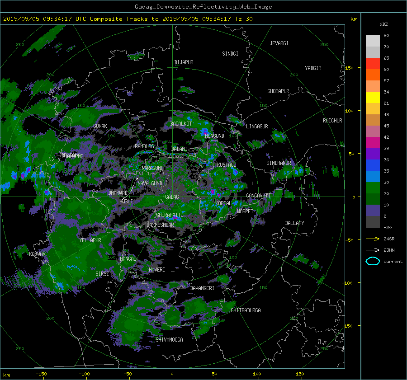This screenshot has width=407, height=380.
Task: Click the BADAMI city label
Action: 179,149
